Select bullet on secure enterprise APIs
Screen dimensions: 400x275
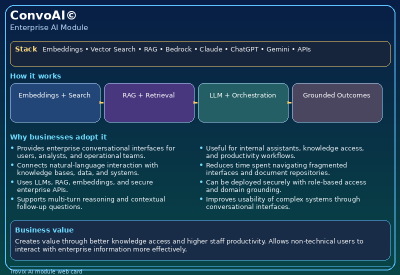(x=84, y=186)
